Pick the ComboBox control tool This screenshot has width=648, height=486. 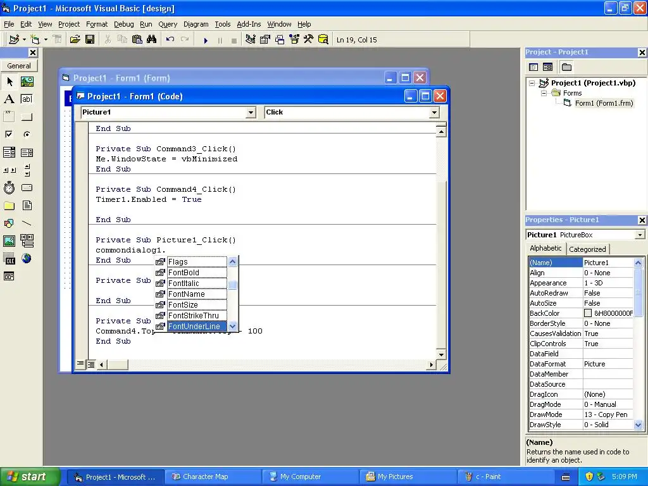pyautogui.click(x=9, y=153)
